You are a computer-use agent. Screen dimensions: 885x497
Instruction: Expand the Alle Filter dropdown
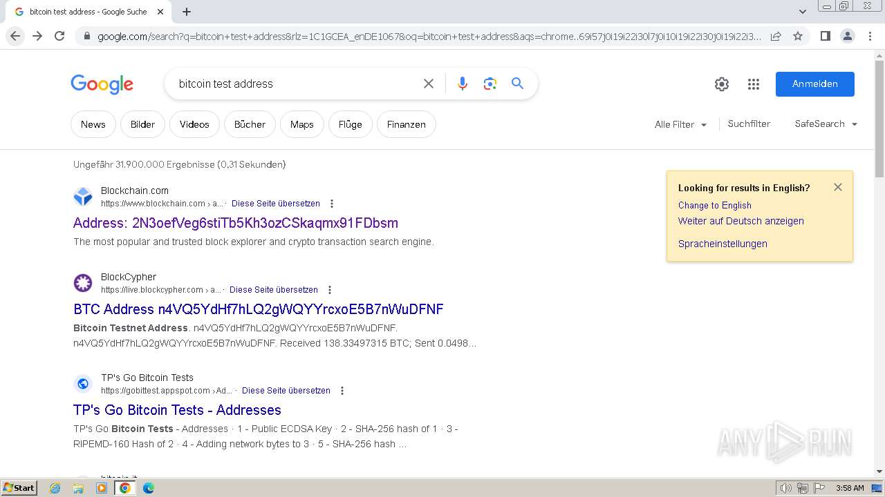(680, 124)
